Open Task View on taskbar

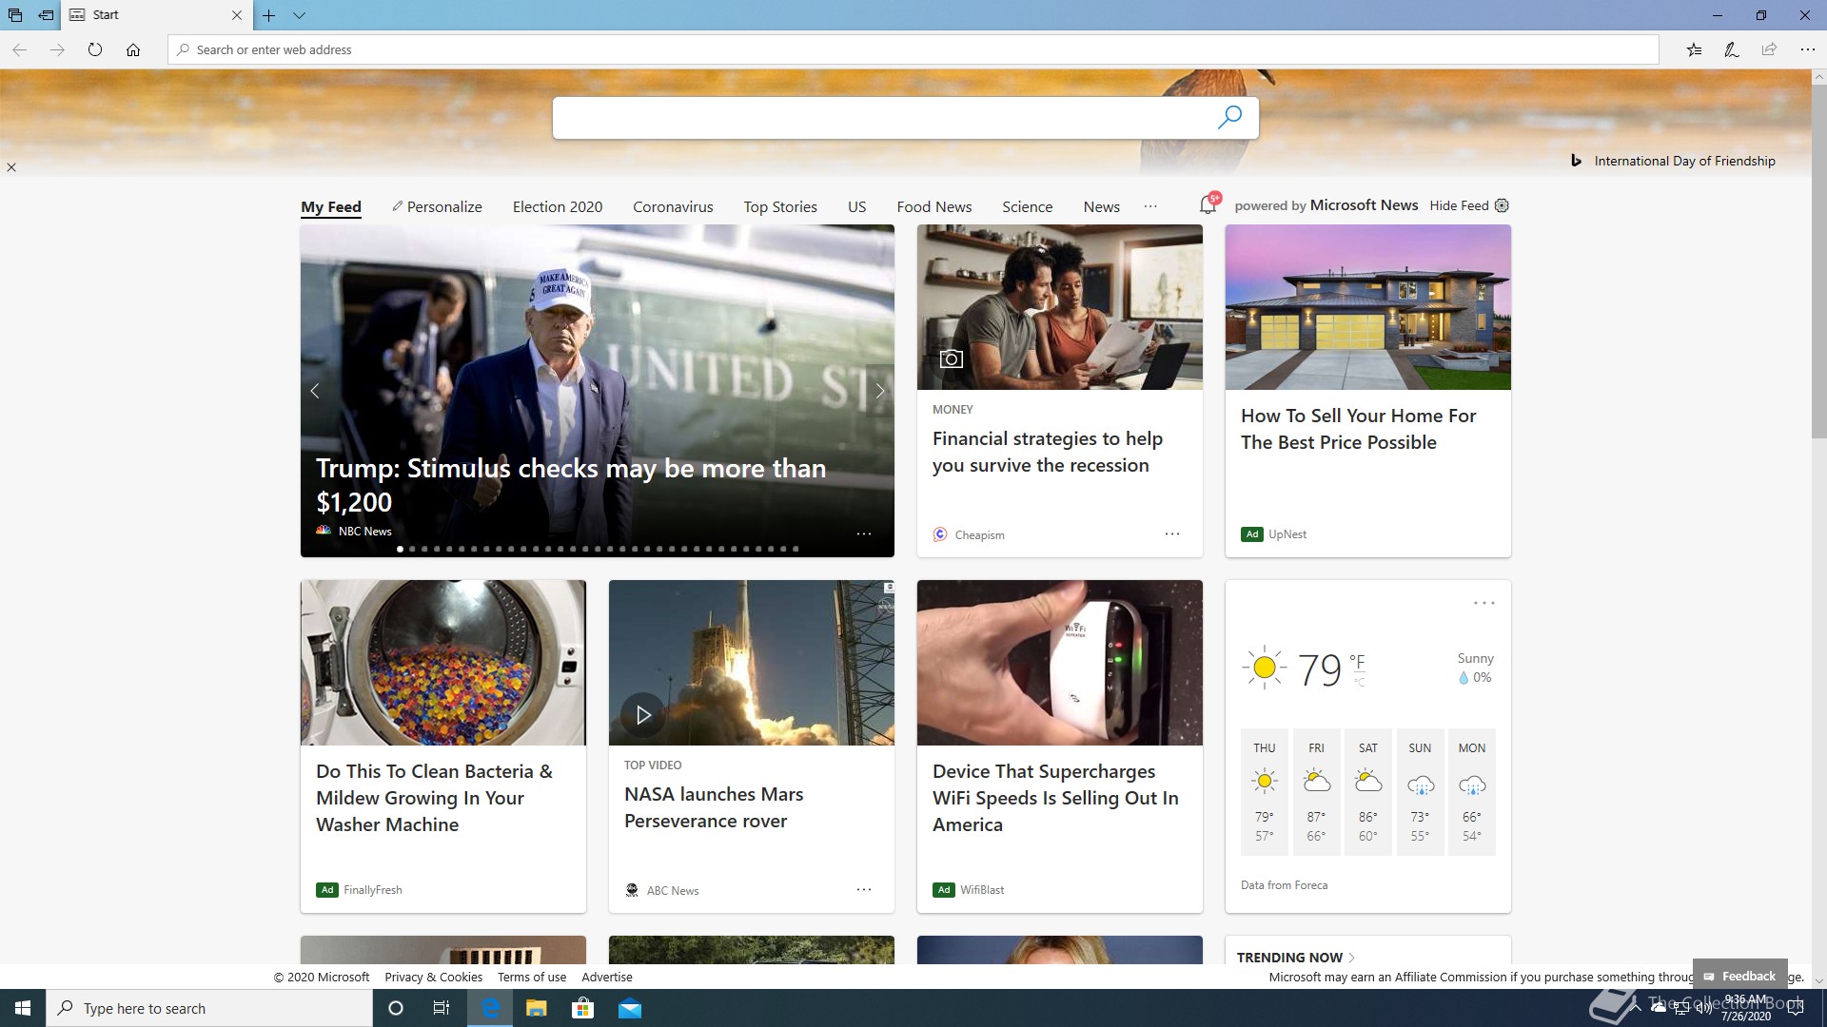point(442,1008)
